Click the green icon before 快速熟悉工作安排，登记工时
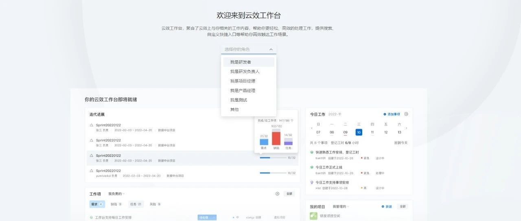Viewport: 521px width, 221px height. coord(312,152)
